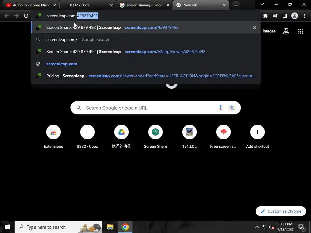Click the browser forward arrow

[x=16, y=16]
